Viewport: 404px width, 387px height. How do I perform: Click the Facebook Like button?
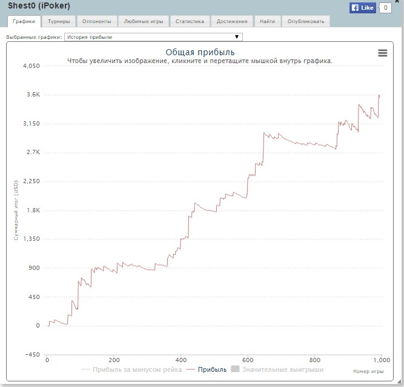pos(363,8)
